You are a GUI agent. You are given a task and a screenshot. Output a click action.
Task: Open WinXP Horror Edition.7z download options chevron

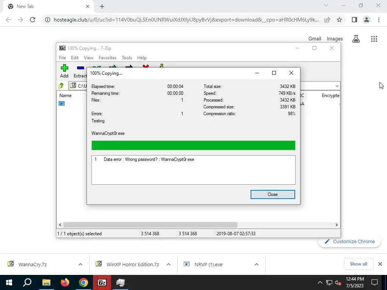point(169,264)
